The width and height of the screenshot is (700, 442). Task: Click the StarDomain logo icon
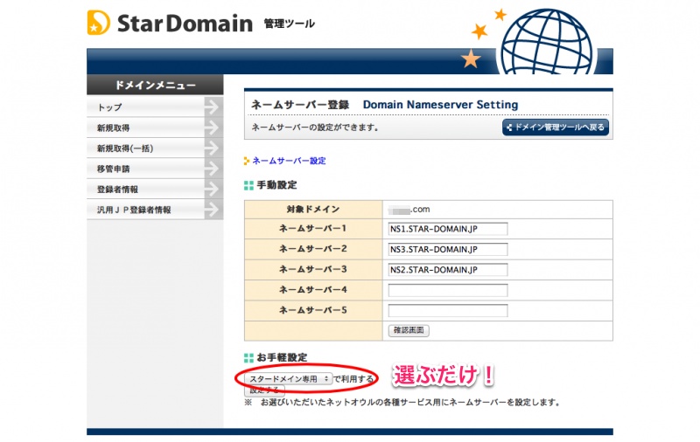[98, 23]
